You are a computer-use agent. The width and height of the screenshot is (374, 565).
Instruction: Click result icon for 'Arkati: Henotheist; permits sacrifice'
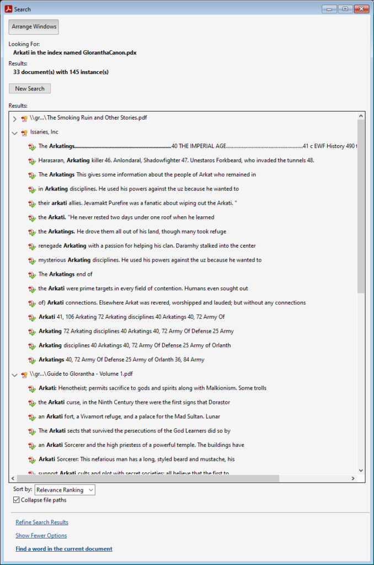[x=32, y=389]
